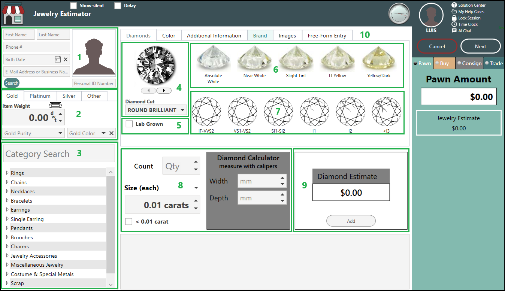Viewport: 505px width, 291px height.
Task: Open the Birth Date calendar picker
Action: click(x=57, y=59)
